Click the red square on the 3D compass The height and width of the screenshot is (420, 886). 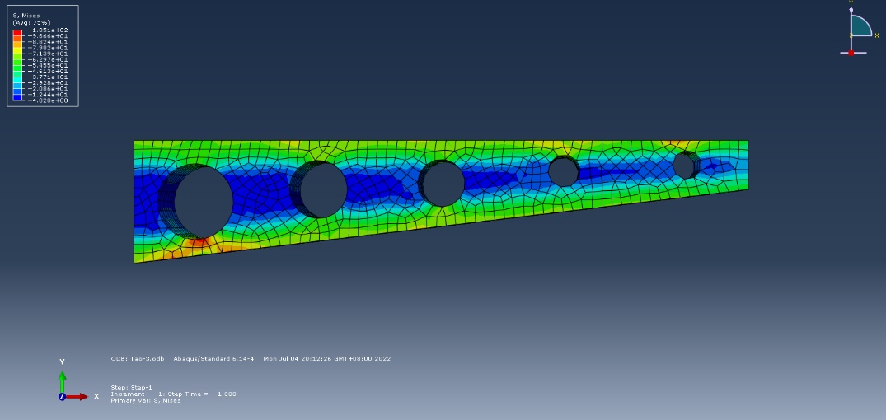click(851, 53)
